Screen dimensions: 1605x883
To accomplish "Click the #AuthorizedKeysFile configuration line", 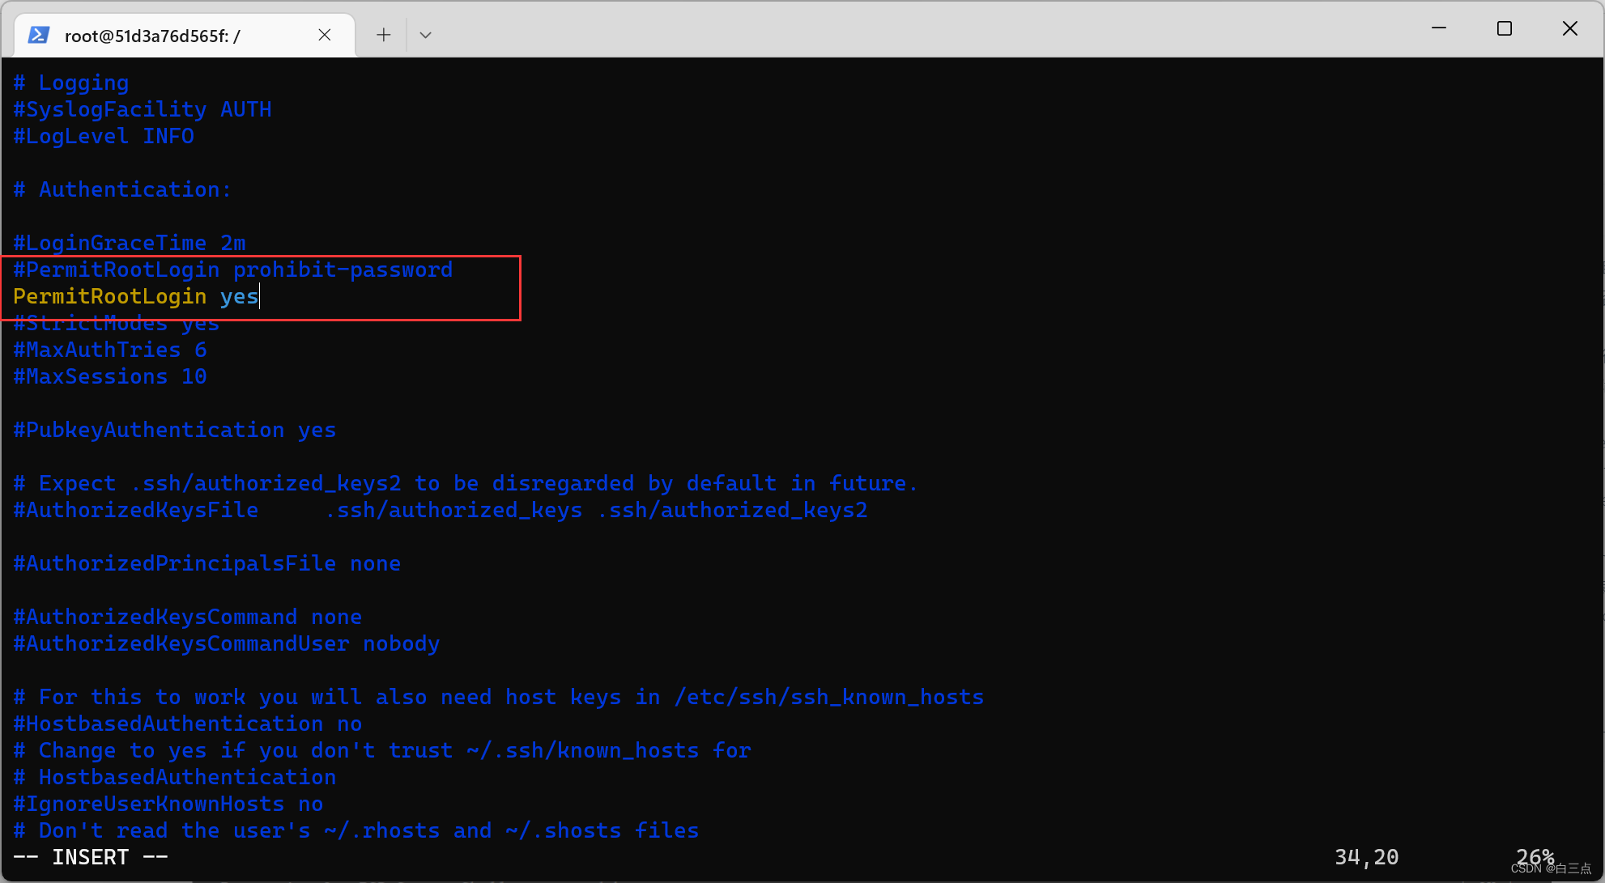I will pos(135,510).
